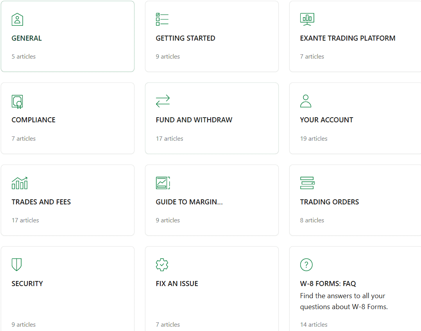Click the Exante Trading Platform presentation icon
The image size is (421, 331).
coord(307,19)
